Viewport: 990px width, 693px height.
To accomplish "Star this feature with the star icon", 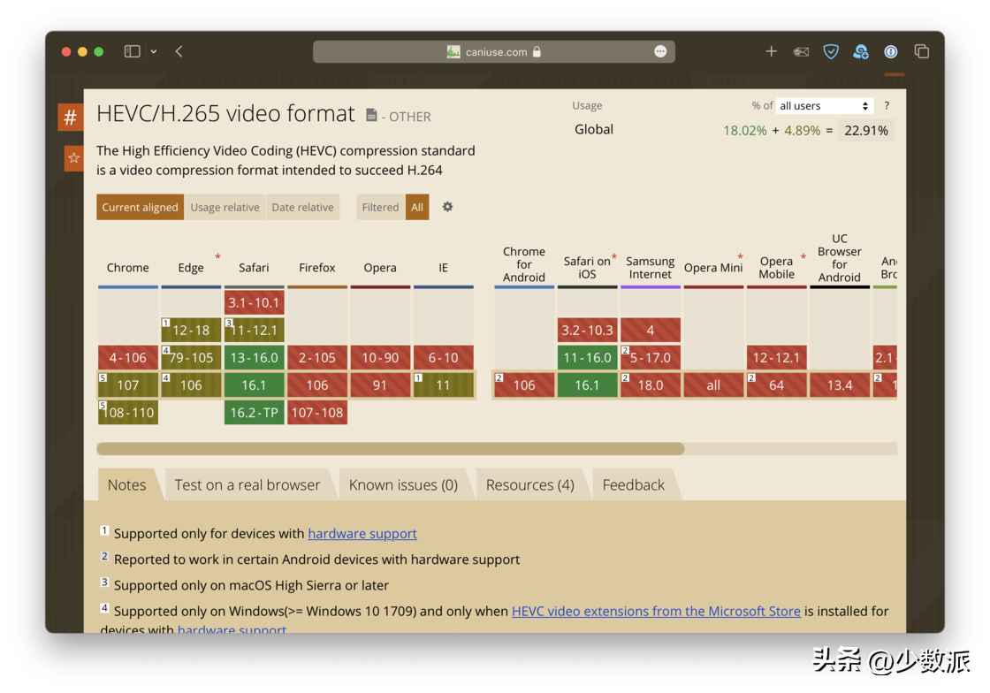I will 73,158.
